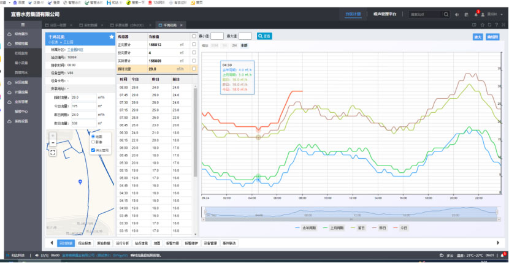The image size is (509, 263).
Task: Click the user avatar icon in header
Action: 483,15
